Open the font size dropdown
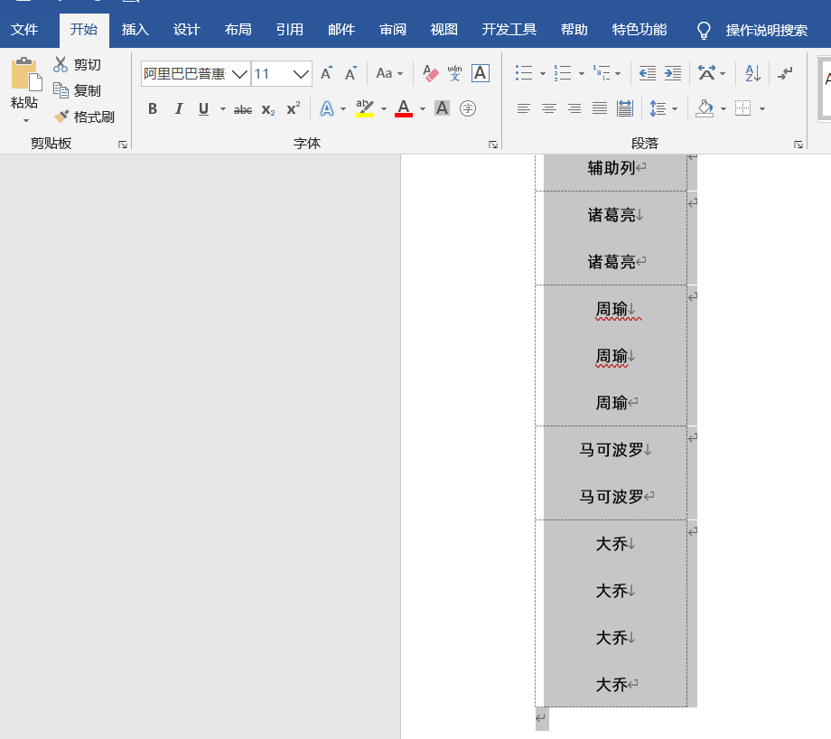Image resolution: width=831 pixels, height=739 pixels. click(x=301, y=74)
